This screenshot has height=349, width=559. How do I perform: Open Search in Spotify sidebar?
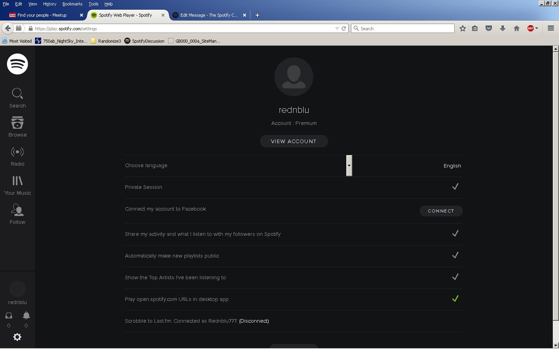coord(17,98)
